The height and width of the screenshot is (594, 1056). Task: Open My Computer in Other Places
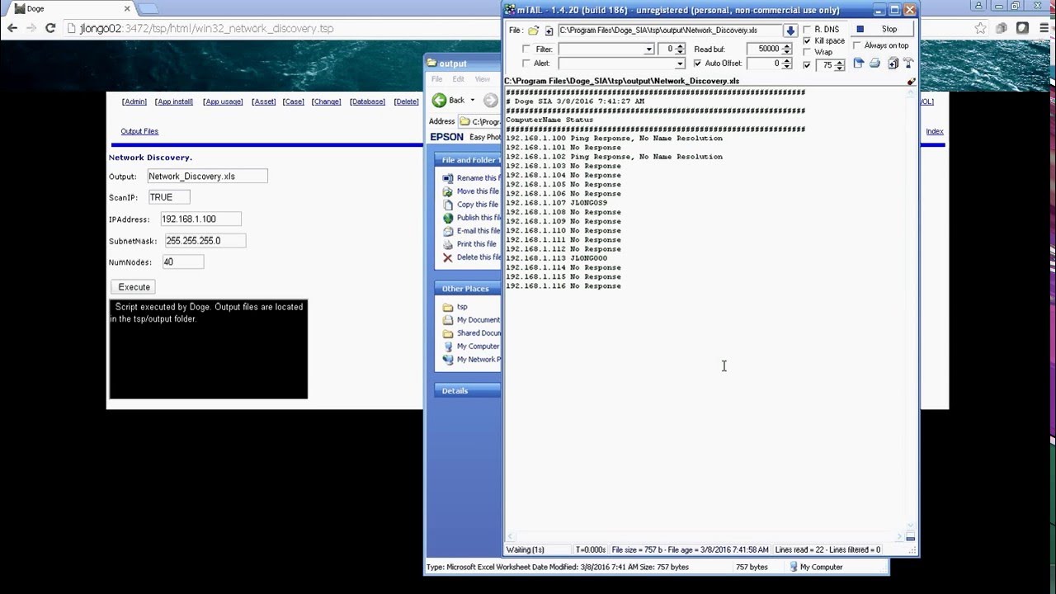(471, 346)
